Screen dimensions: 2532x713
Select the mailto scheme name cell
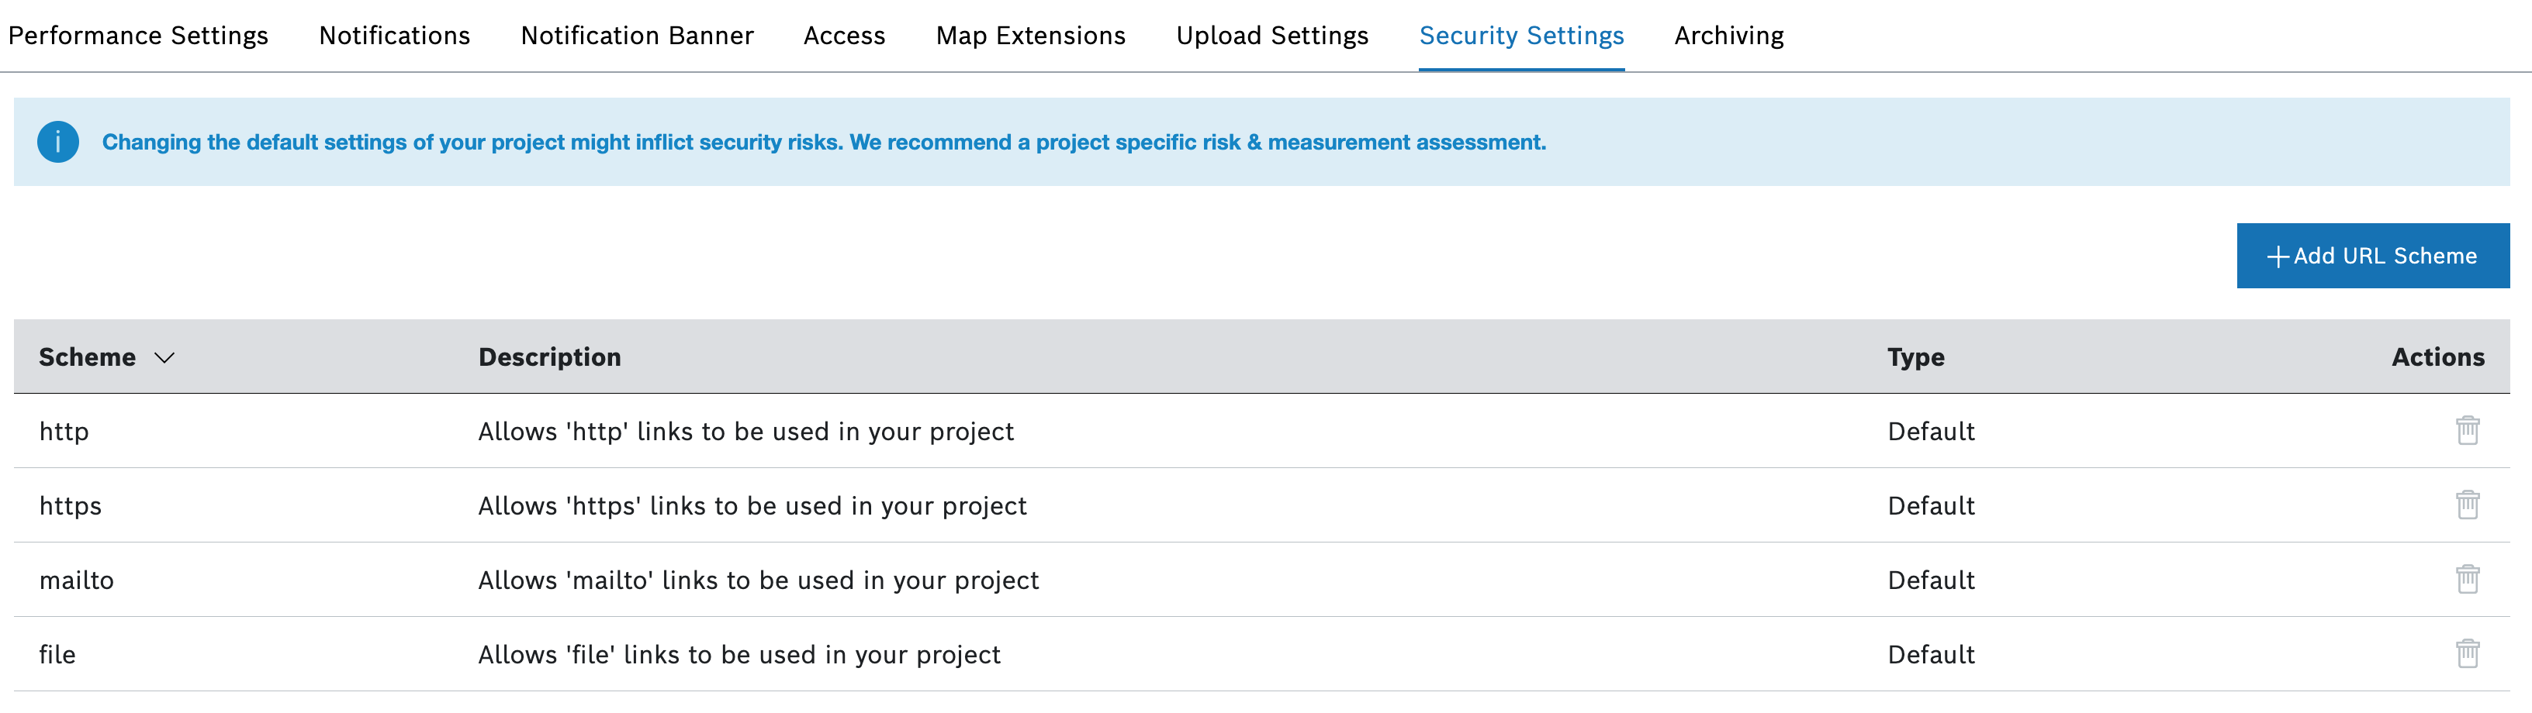click(x=77, y=580)
